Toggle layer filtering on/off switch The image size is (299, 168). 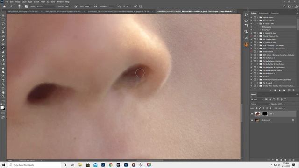285,99
